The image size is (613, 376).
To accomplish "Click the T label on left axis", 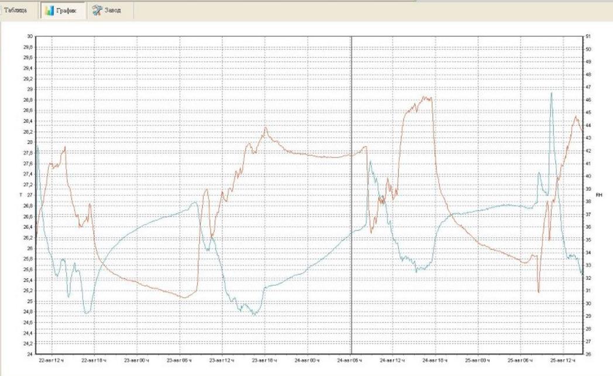I will coord(21,195).
